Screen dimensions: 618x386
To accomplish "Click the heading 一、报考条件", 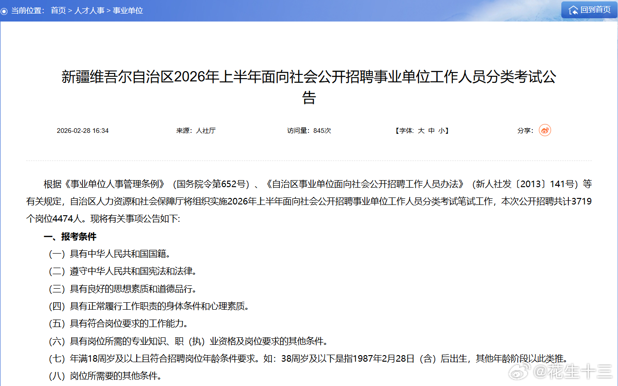I will [70, 237].
